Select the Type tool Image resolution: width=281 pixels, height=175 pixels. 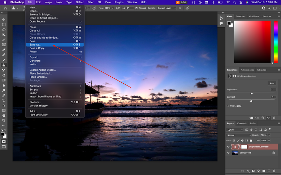(4, 100)
